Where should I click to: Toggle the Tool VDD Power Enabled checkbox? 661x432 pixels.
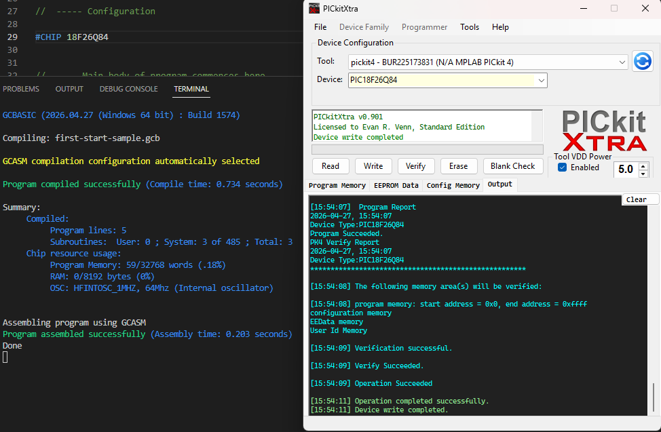pos(562,168)
